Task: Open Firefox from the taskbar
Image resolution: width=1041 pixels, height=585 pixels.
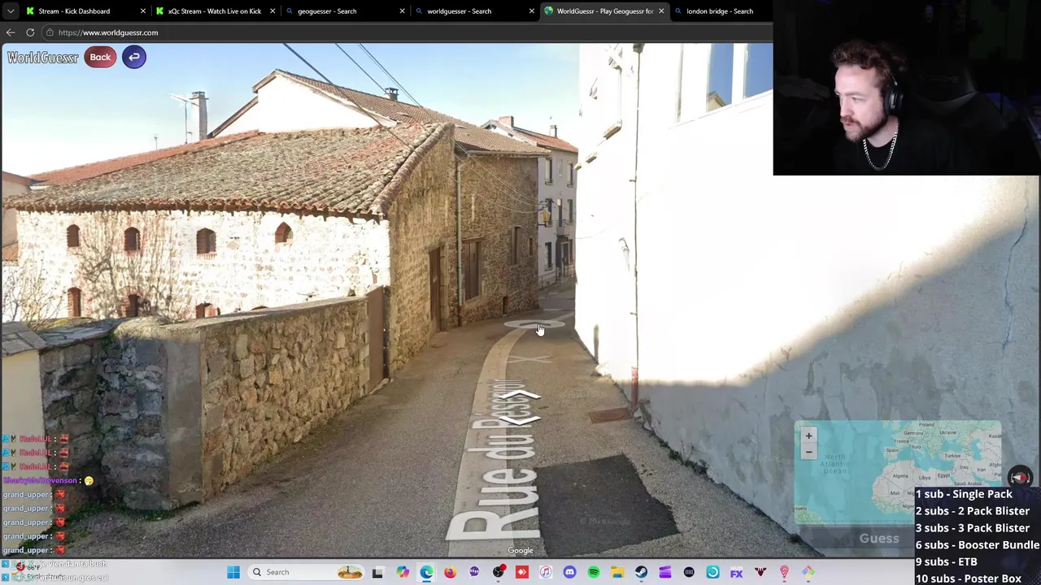Action: click(x=450, y=572)
